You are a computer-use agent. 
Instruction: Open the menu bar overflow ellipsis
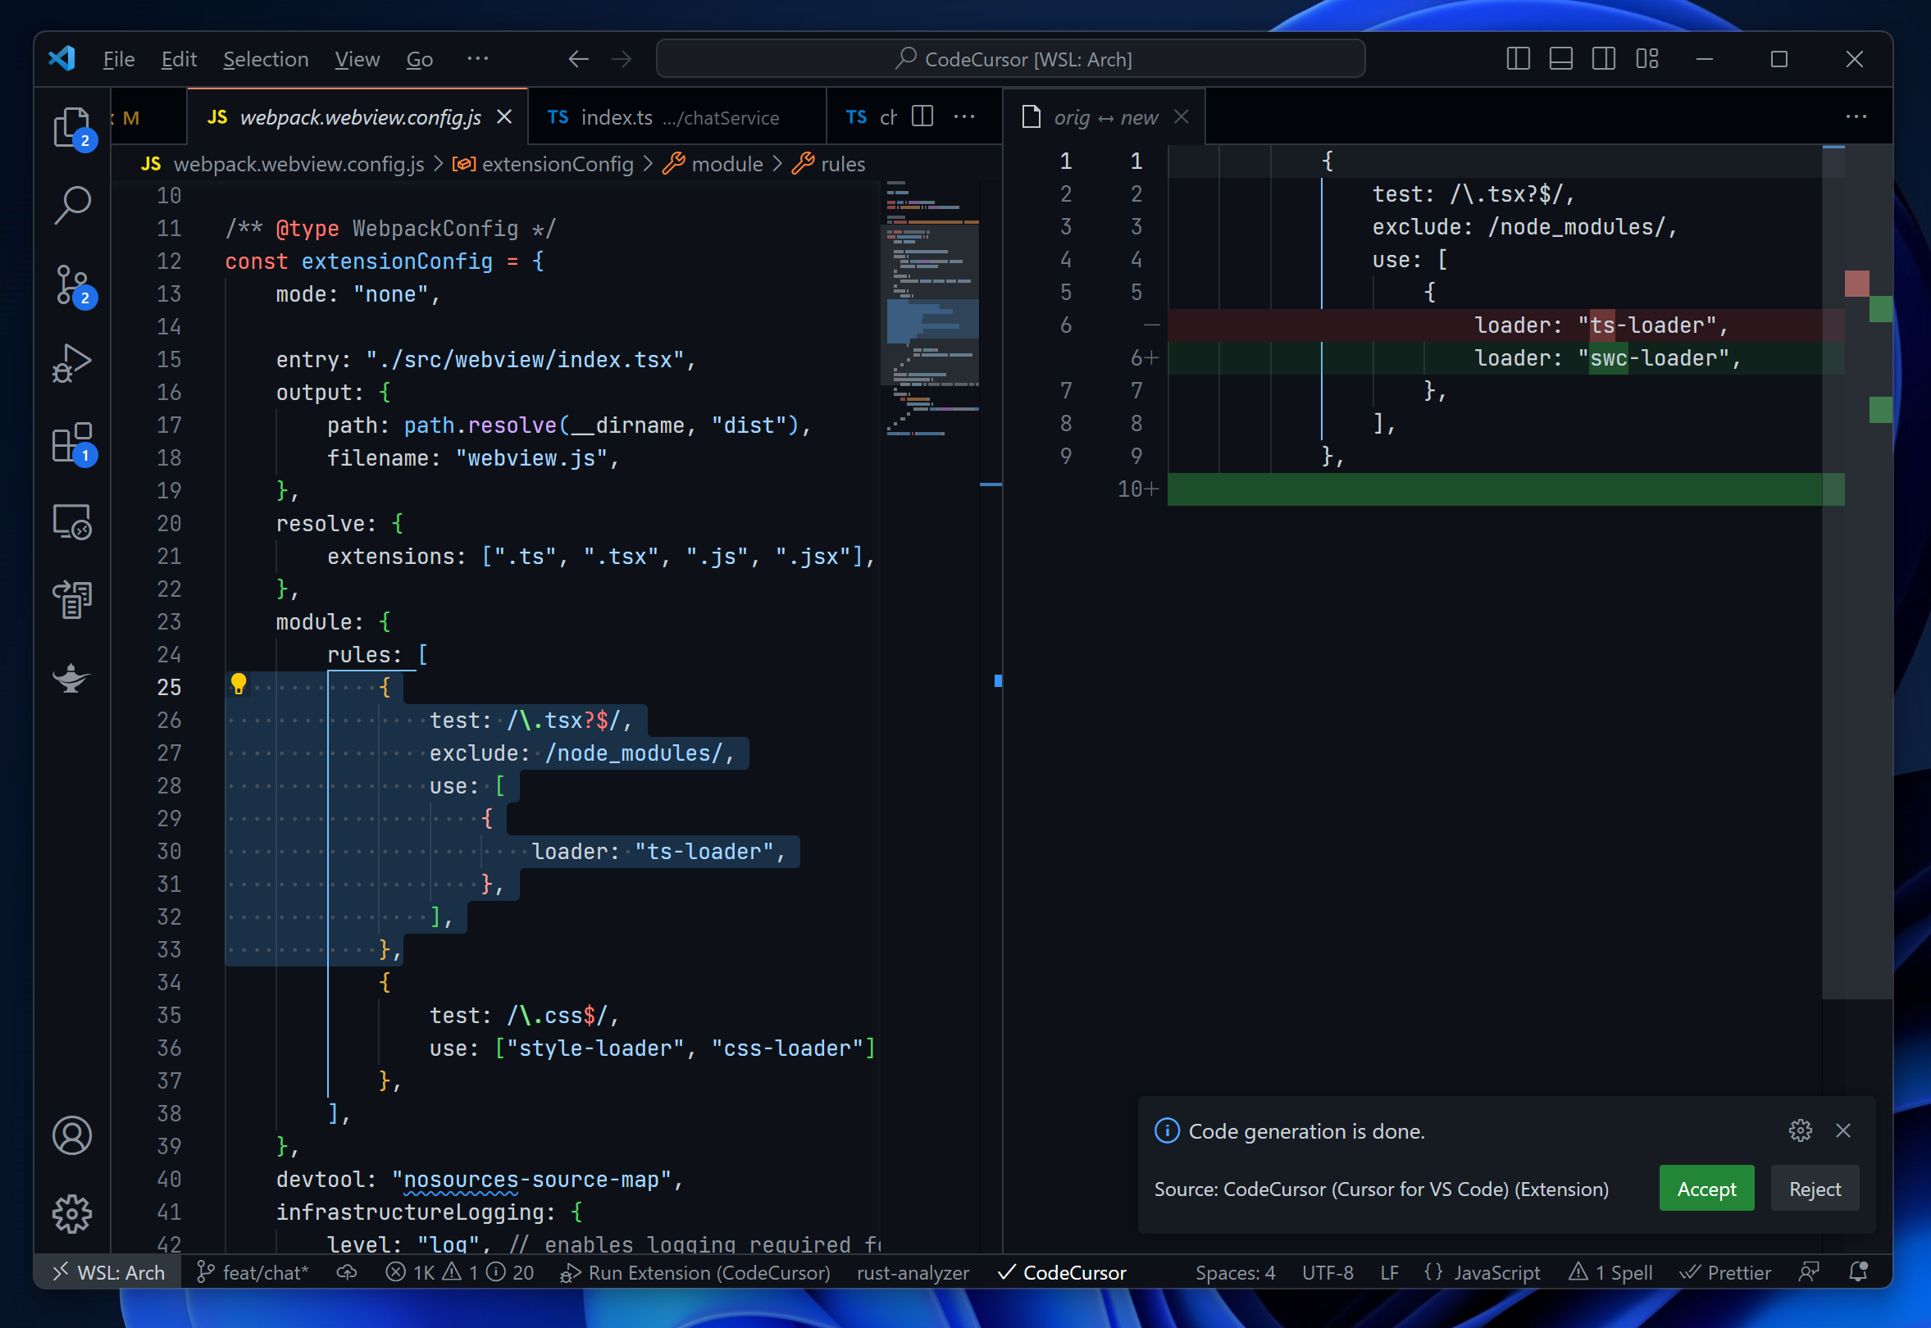click(x=477, y=59)
